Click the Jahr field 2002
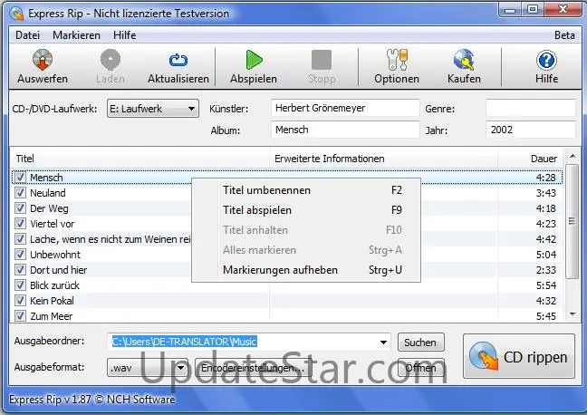This screenshot has width=587, height=415. [x=531, y=130]
